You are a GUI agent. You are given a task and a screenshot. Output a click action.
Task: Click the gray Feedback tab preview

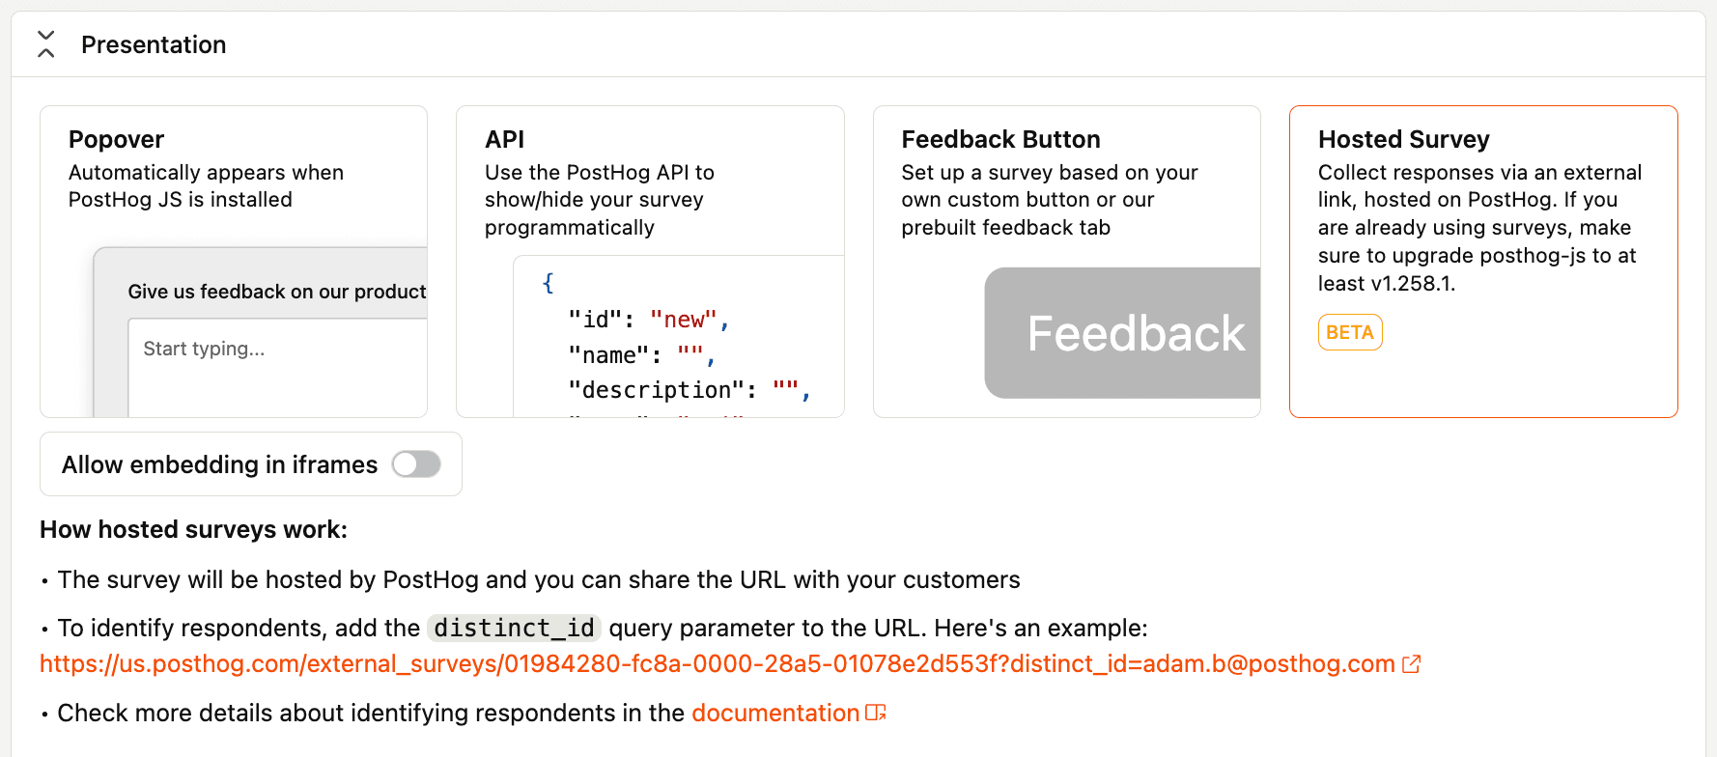(1122, 333)
